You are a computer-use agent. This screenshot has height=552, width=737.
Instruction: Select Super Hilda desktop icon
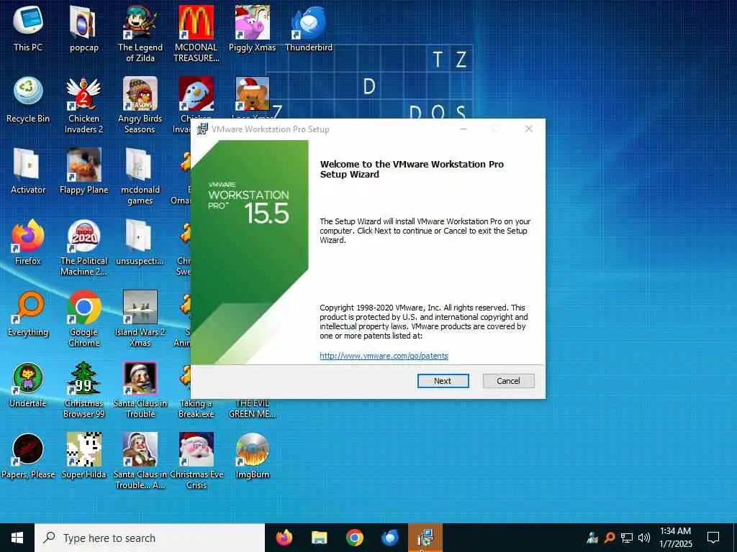(x=83, y=456)
